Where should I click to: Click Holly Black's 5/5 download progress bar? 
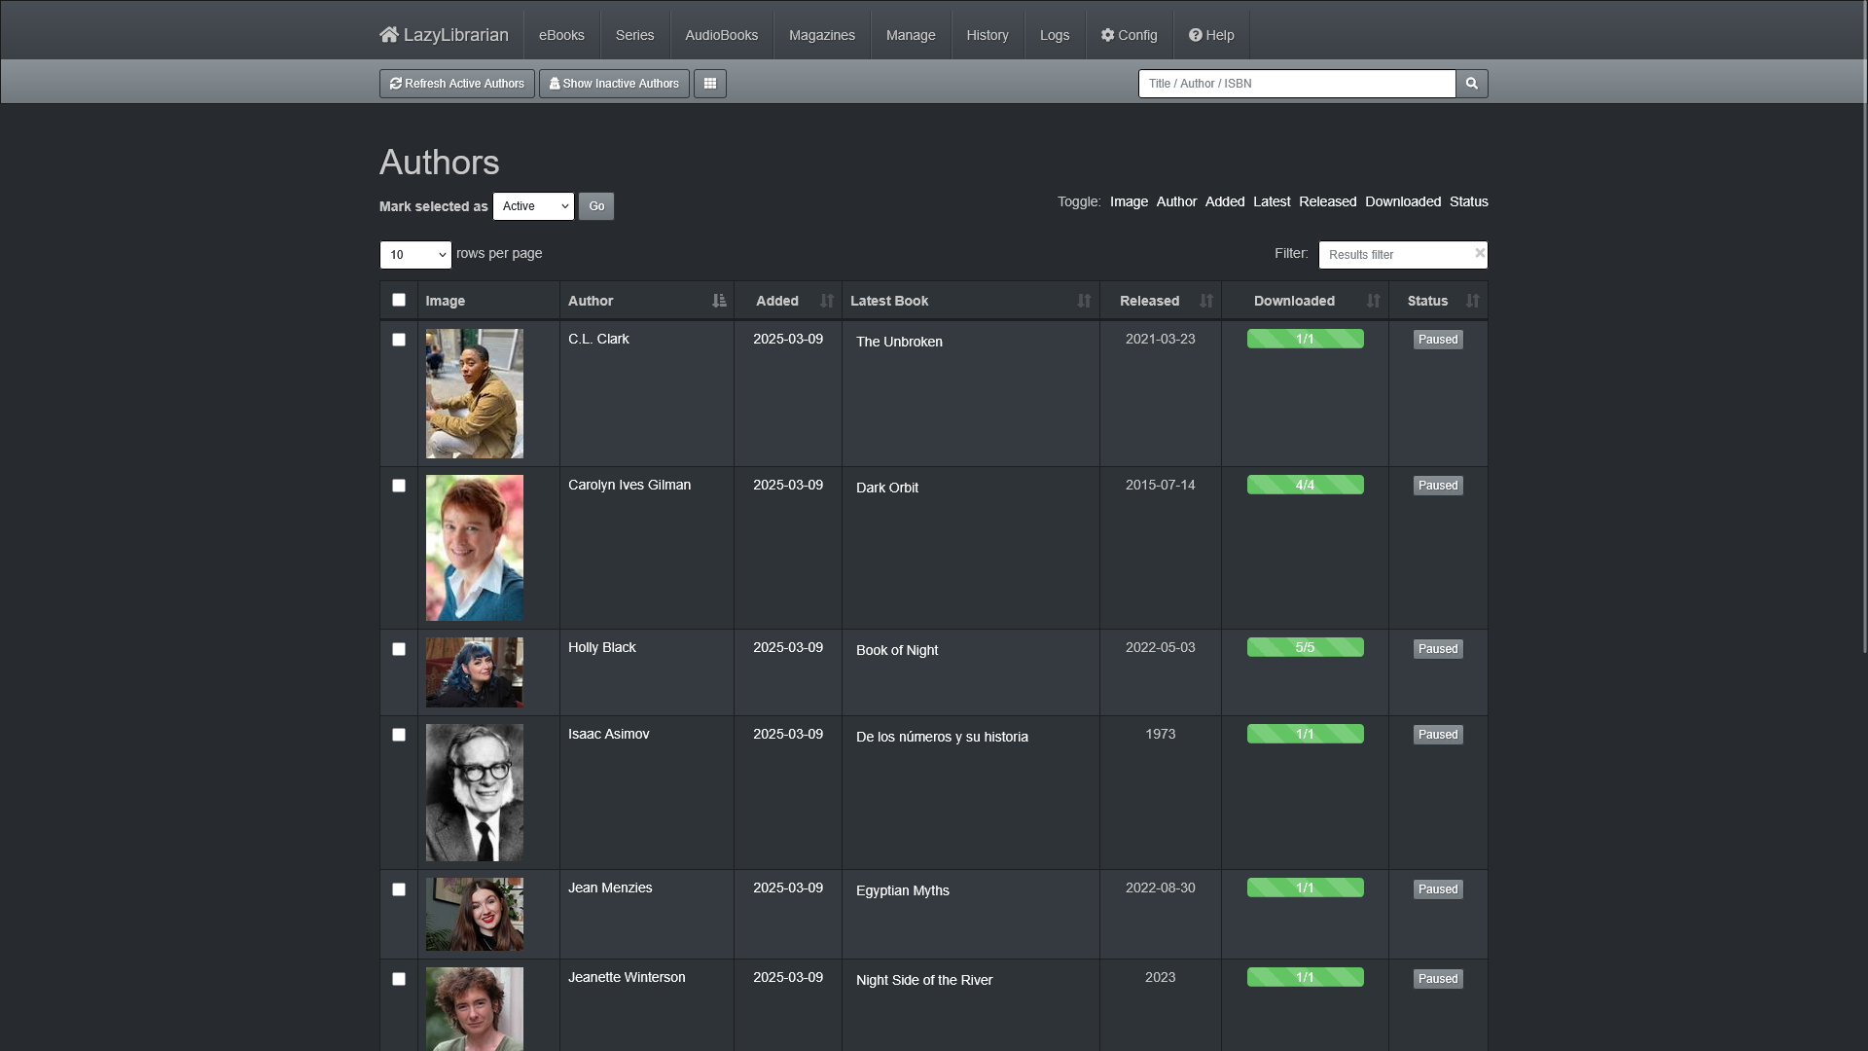pyautogui.click(x=1306, y=647)
